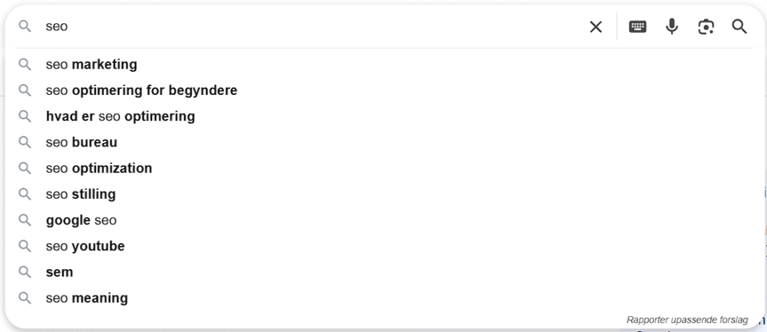Clear the search box with the X icon
Image resolution: width=767 pixels, height=332 pixels.
pyautogui.click(x=595, y=27)
